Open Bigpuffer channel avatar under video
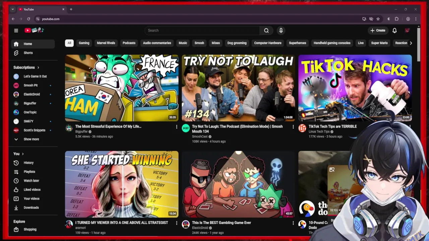This screenshot has width=429, height=241. point(69,128)
